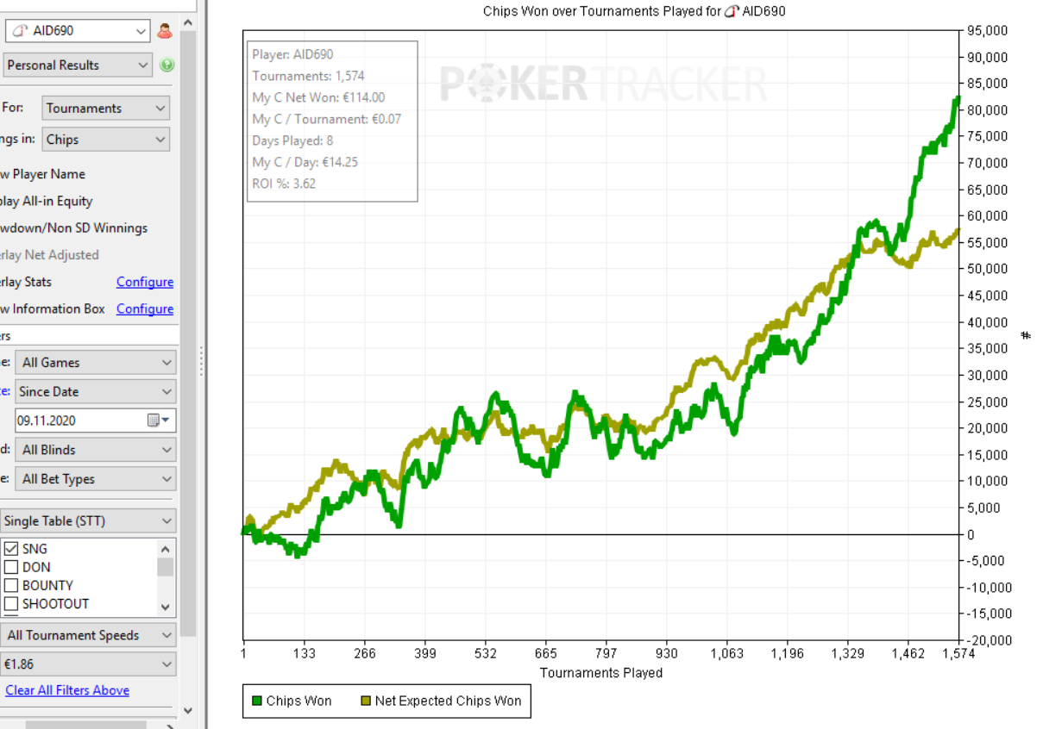Click the Net Expected Chips Won legend swatch
Image resolution: width=1043 pixels, height=729 pixels.
[x=365, y=701]
